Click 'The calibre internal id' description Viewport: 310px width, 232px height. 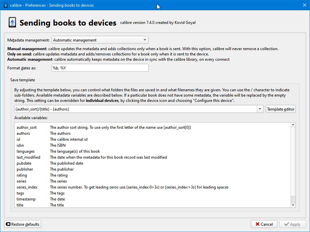click(69, 139)
